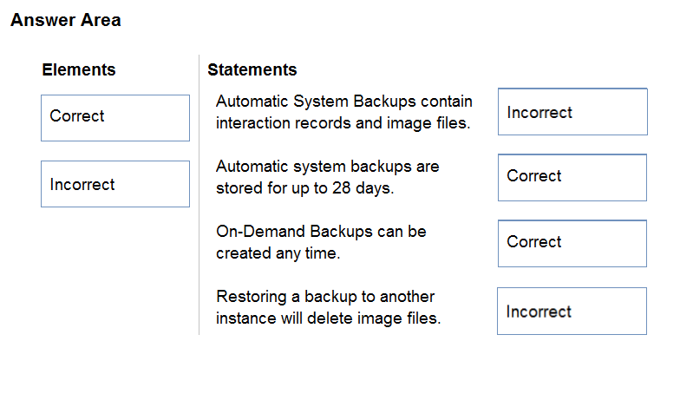Click the text 'Restoring a backup to another'
This screenshot has width=680, height=407.
click(x=325, y=297)
